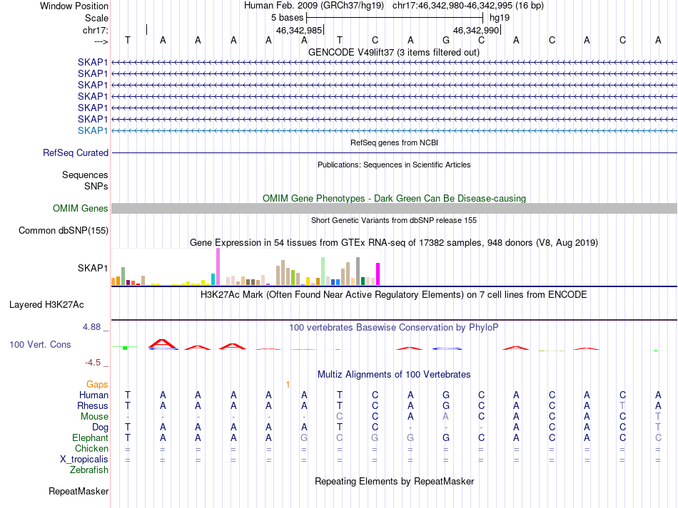Click SKAP1 label beside GTEx bar chart
Viewport: 678px width, 508px height.
pos(93,268)
